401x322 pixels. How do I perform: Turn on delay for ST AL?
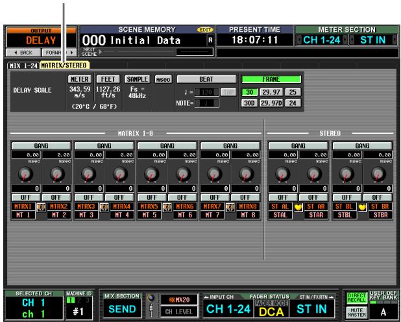tap(283, 197)
